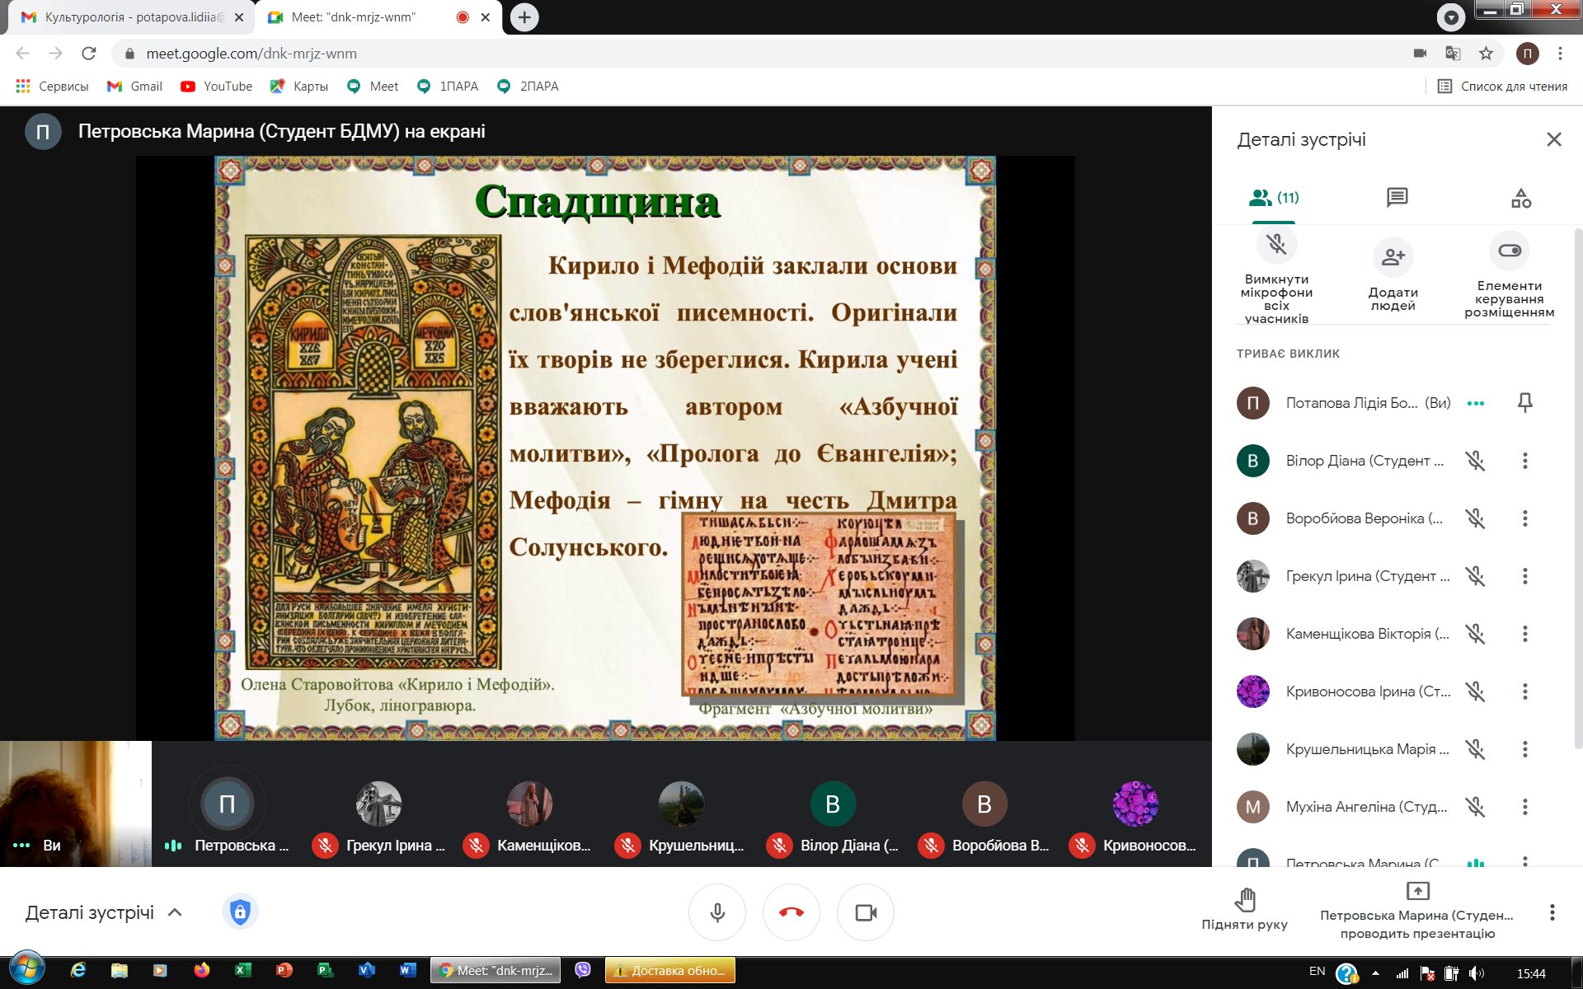Click the presentation status by Петровська Марина

click(x=1416, y=912)
